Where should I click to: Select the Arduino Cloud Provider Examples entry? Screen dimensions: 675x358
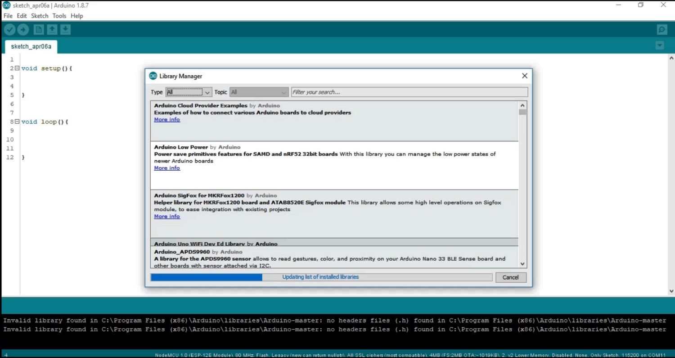[x=334, y=121]
